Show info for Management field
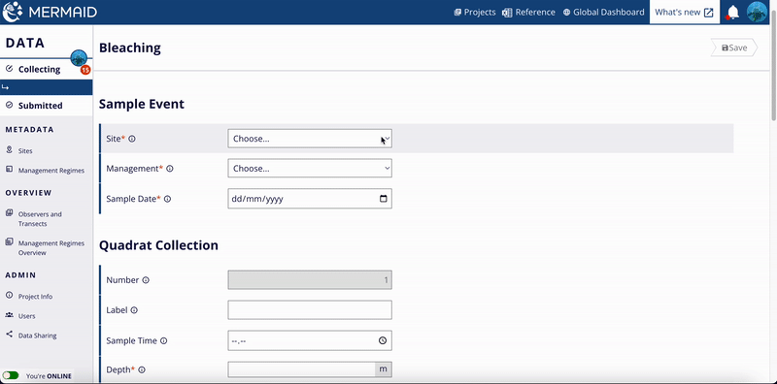Image resolution: width=777 pixels, height=384 pixels. click(169, 169)
